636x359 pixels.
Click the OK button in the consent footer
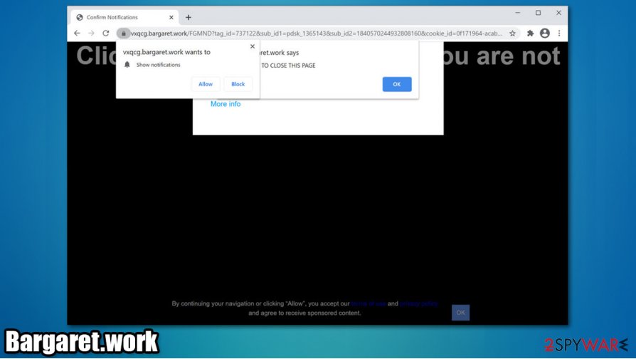(x=461, y=312)
